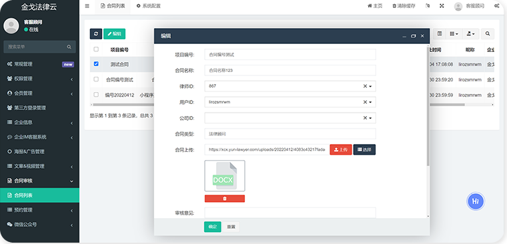507x244 pixels.
Task: Expand 文章&视频管理 in the sidebar
Action: 39,167
